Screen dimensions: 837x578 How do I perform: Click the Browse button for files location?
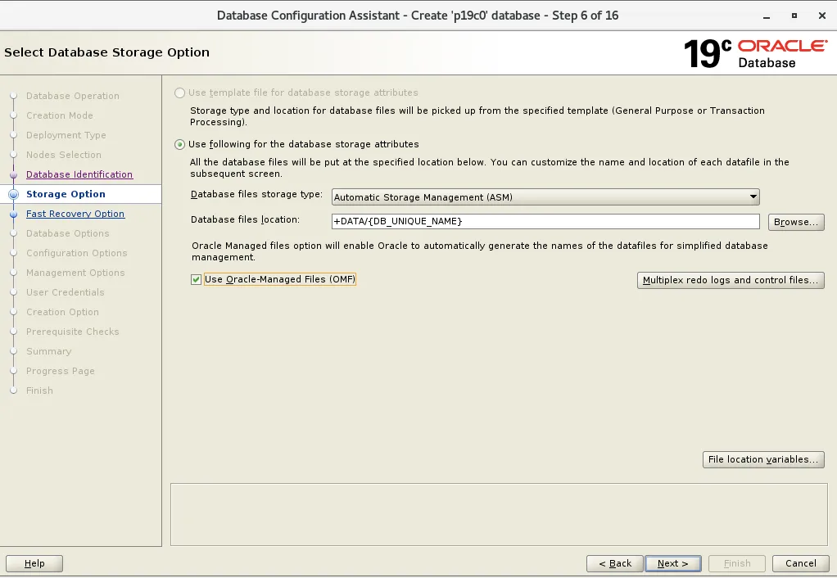tap(795, 221)
